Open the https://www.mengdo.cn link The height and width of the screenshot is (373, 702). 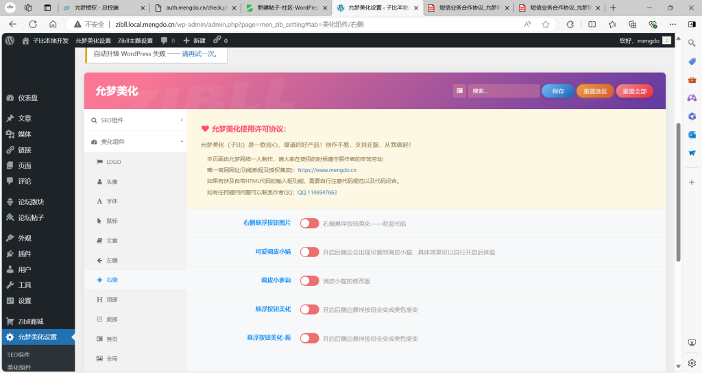tap(327, 169)
